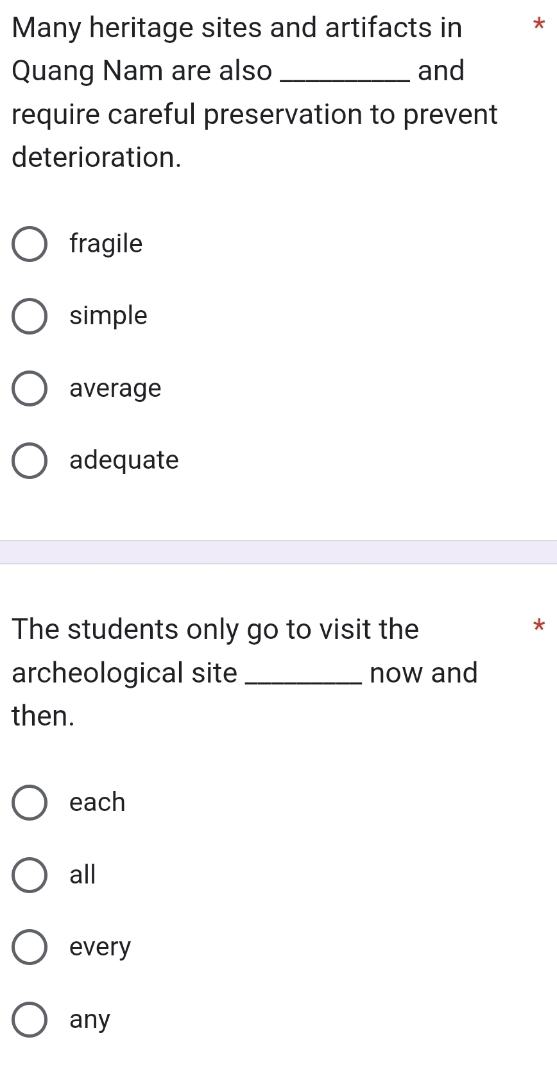The image size is (557, 1071).
Task: Click the 'every' option label text
Action: 100,948
